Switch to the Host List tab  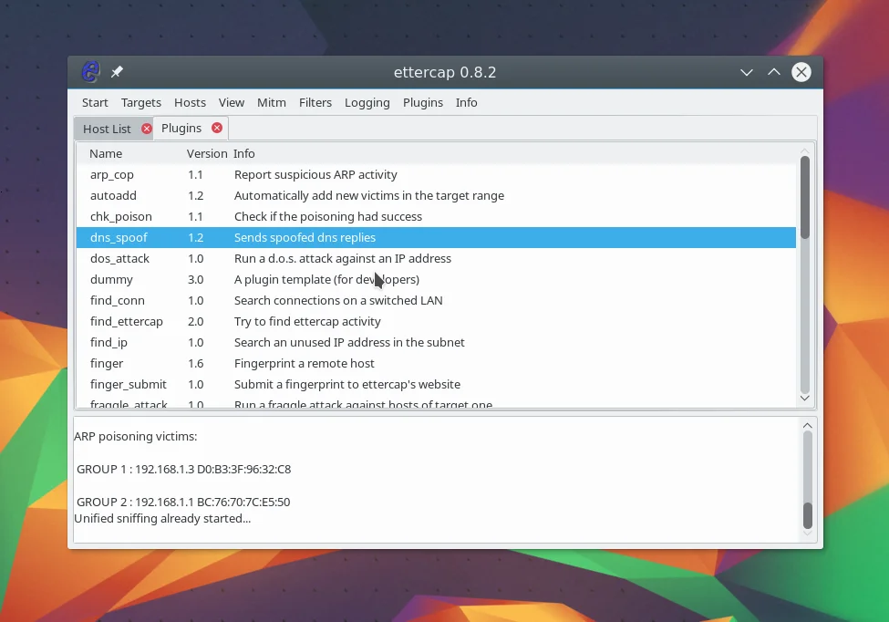point(107,129)
